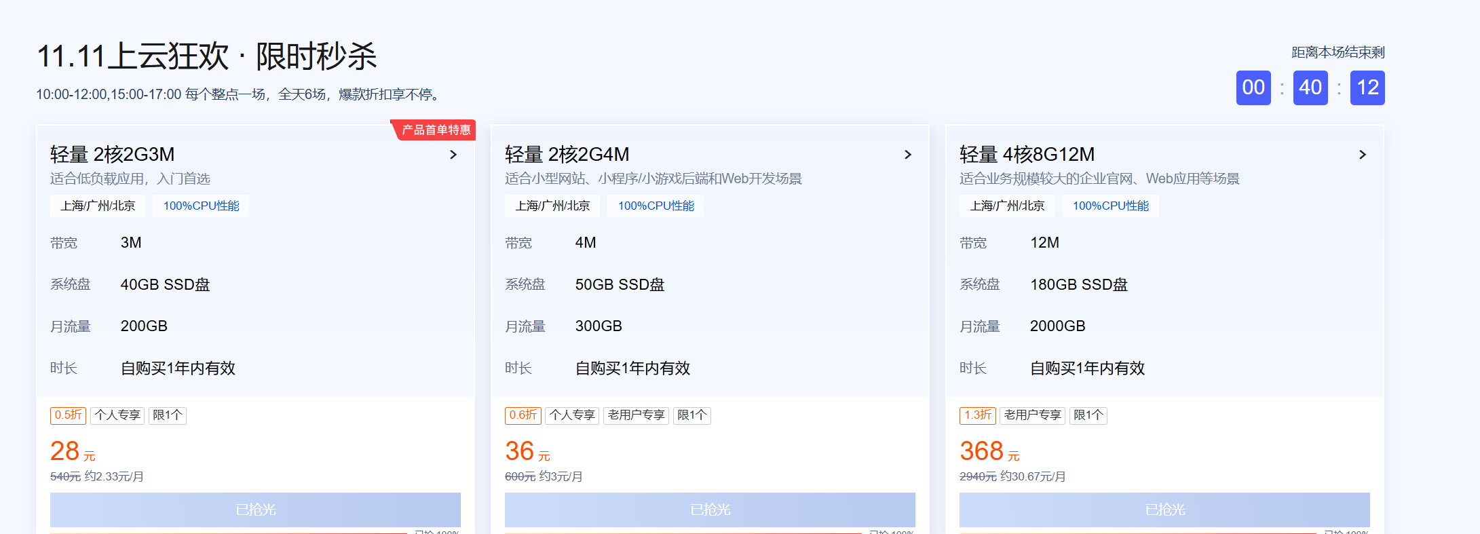The image size is (1480, 534).
Task: Click 约2.33元/月 monthly price text
Action: (x=114, y=477)
